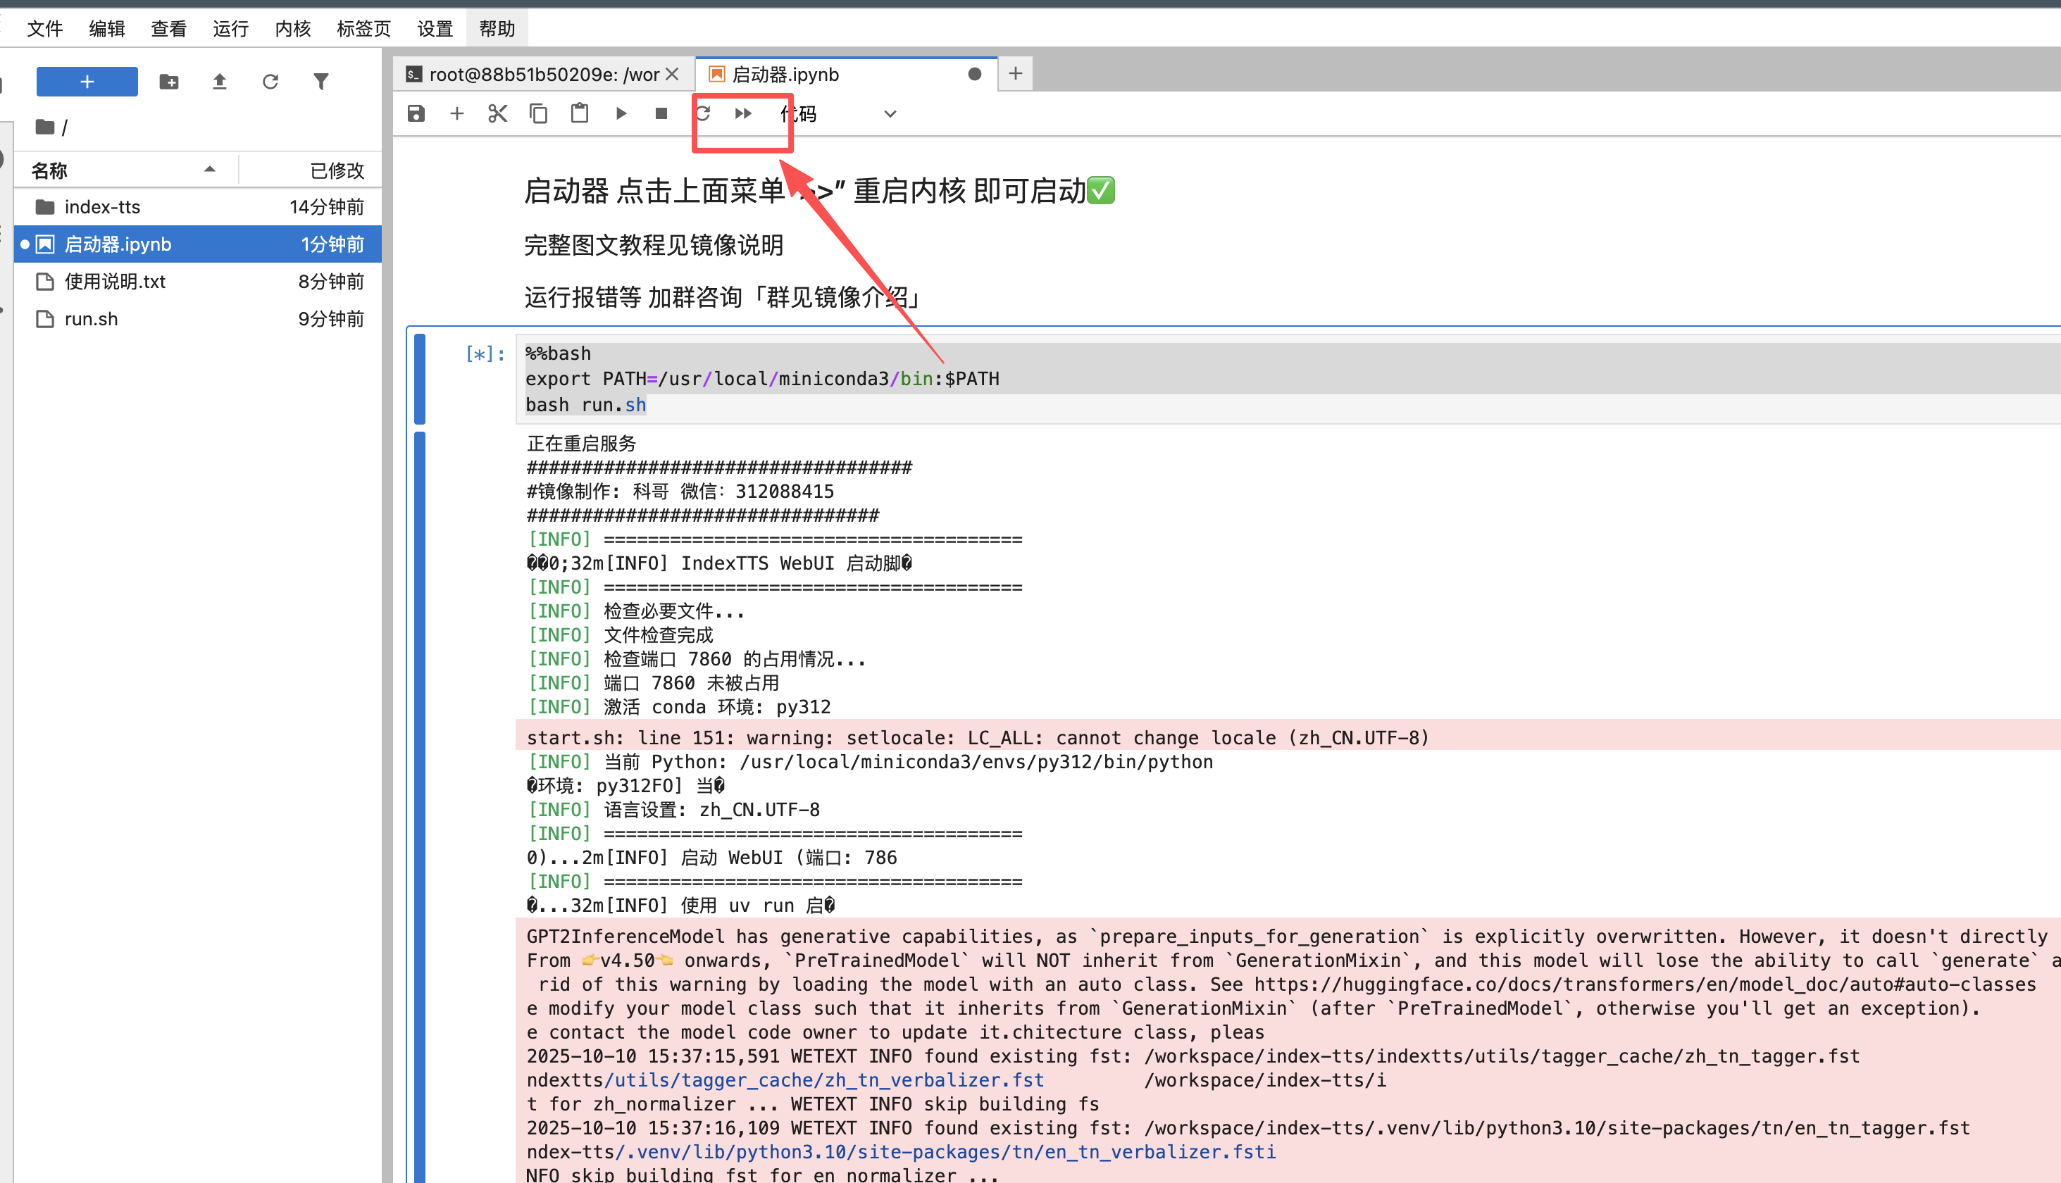The image size is (2061, 1183).
Task: Paste cell from clipboard
Action: (x=580, y=114)
